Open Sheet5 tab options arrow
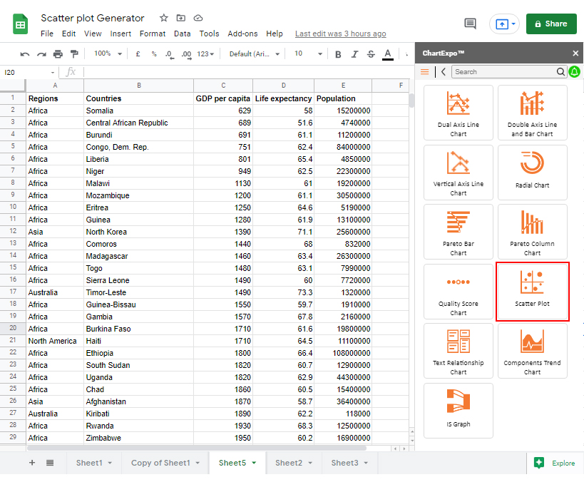Image resolution: width=584 pixels, height=487 pixels. (254, 463)
